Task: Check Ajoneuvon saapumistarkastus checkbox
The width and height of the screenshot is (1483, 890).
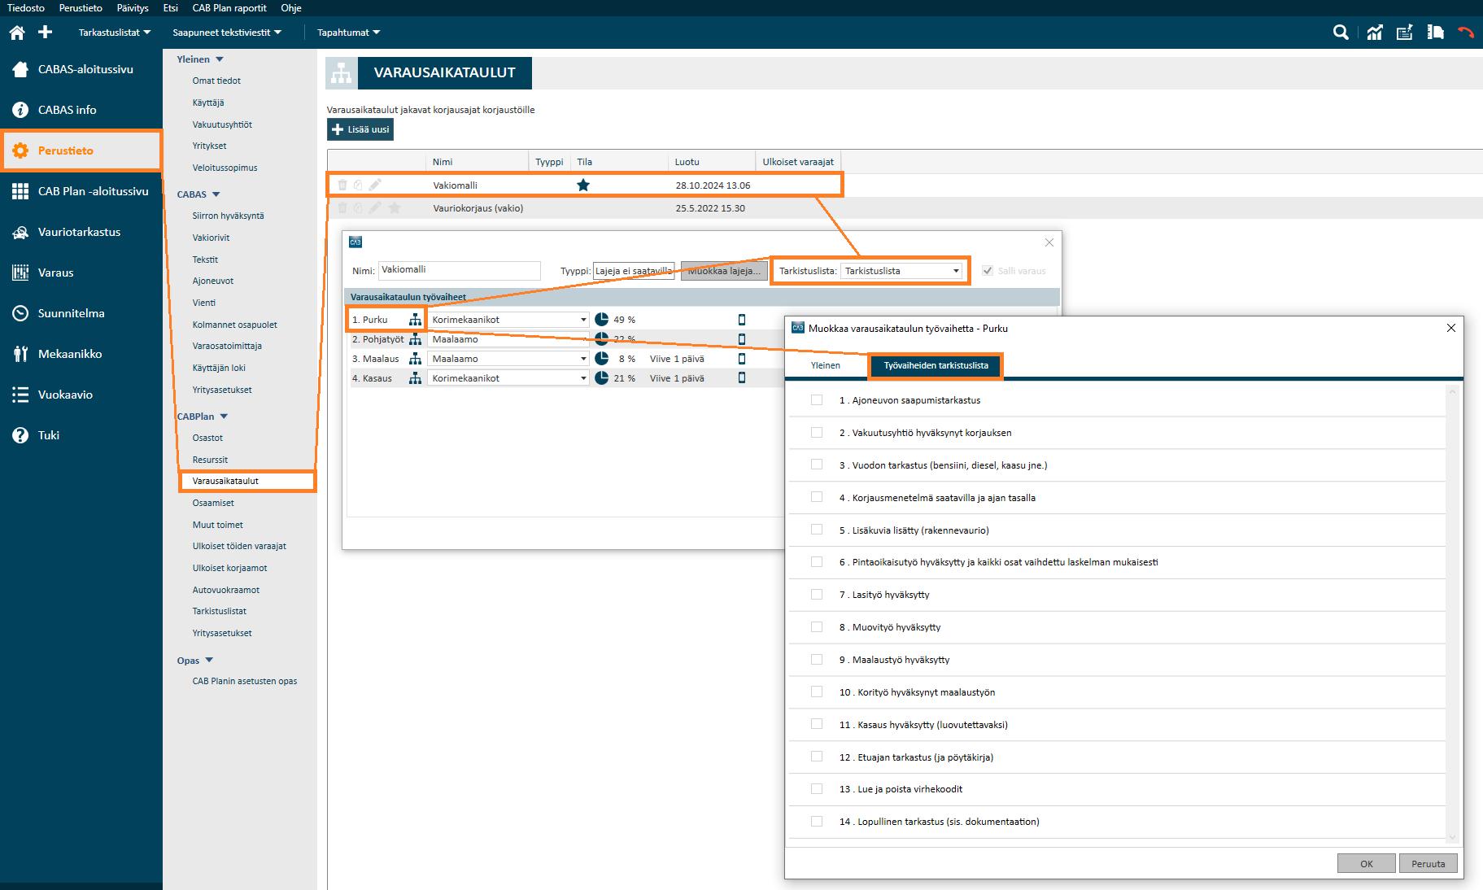Action: [817, 399]
